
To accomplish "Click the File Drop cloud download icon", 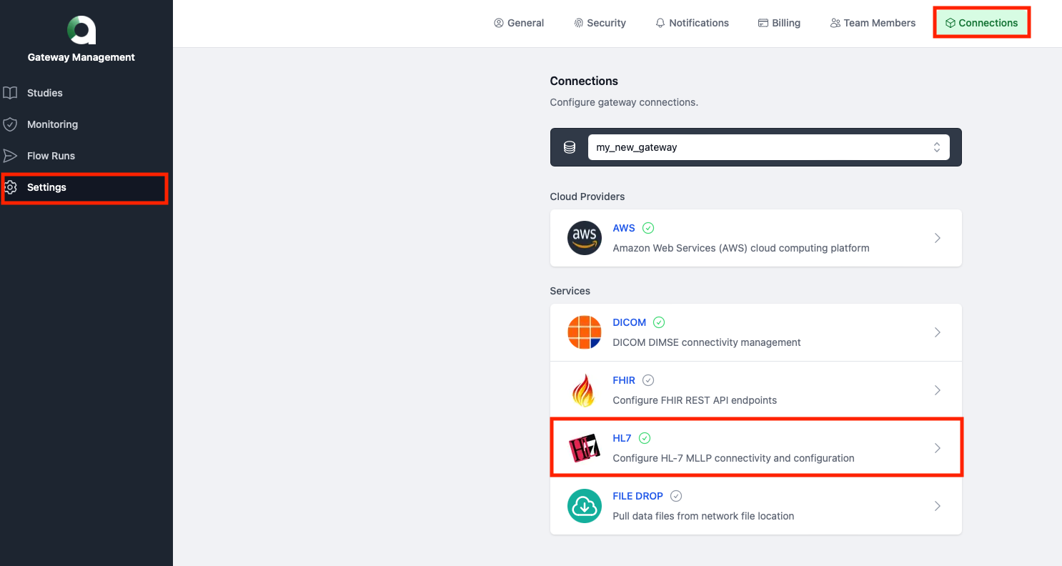I will coord(585,506).
